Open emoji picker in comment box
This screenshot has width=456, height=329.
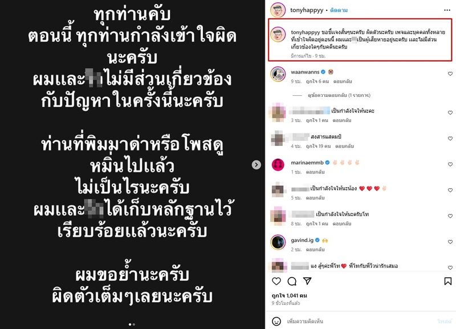276,321
